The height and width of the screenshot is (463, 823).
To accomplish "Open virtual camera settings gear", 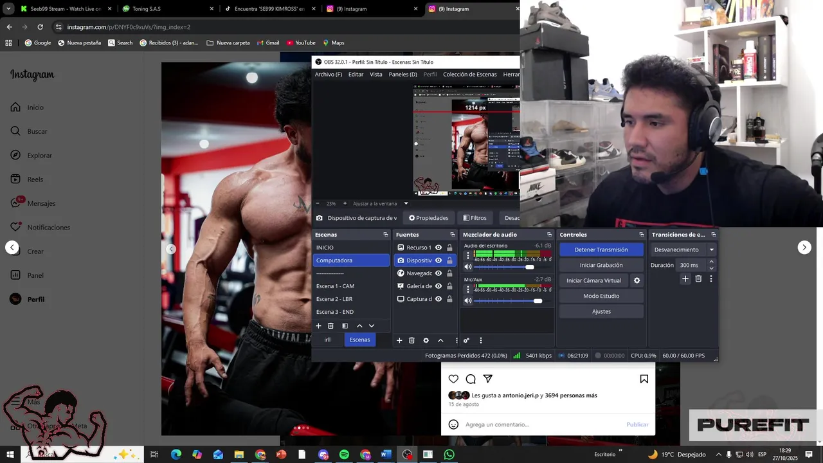I will pos(637,280).
